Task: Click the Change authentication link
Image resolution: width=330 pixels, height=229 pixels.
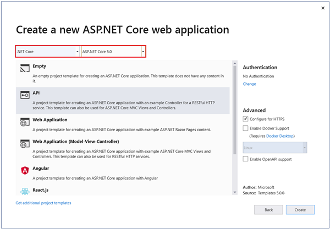Action: 249,84
